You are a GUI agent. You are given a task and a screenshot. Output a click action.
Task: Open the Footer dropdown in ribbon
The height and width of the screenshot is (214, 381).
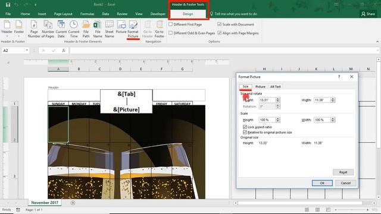(19, 29)
